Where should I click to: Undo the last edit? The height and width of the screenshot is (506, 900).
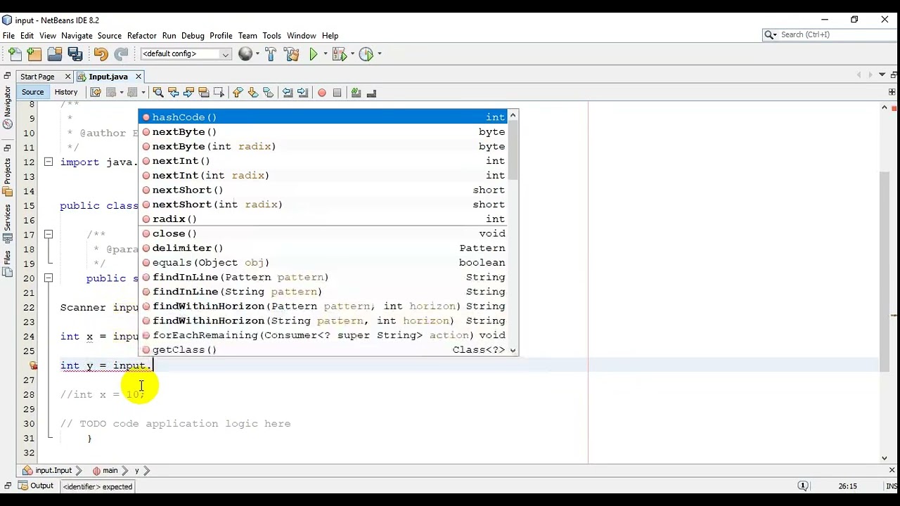101,54
